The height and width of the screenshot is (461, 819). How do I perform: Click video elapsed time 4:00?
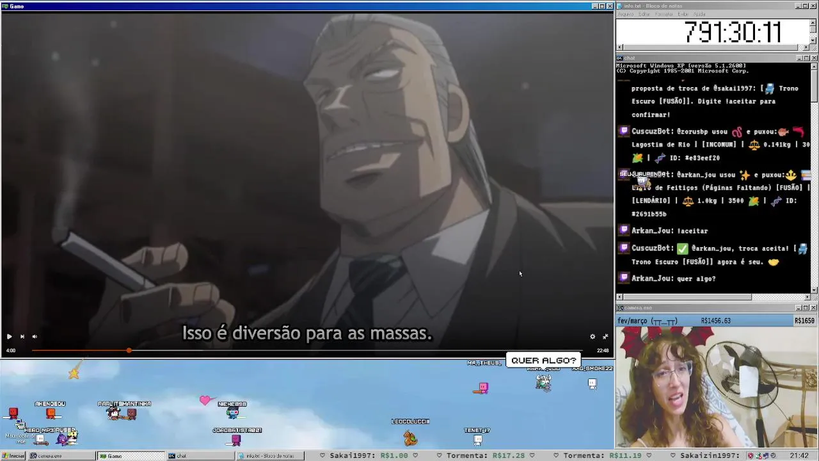point(11,351)
